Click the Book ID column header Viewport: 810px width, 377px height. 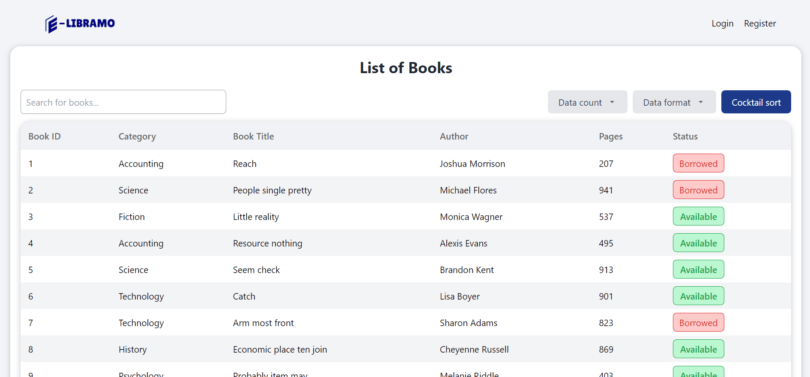45,137
